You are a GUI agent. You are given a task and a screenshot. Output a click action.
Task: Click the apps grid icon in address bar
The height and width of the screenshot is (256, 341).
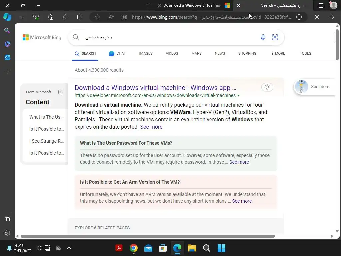tap(124, 17)
